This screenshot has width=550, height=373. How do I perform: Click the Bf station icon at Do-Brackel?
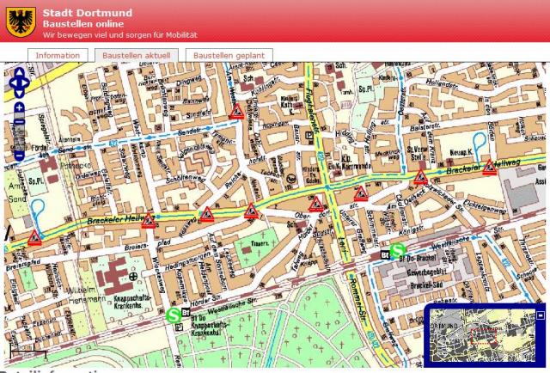[x=385, y=254]
